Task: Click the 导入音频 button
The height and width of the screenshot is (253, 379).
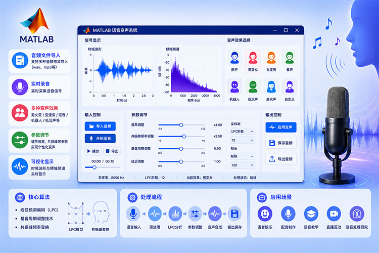Action: click(100, 126)
